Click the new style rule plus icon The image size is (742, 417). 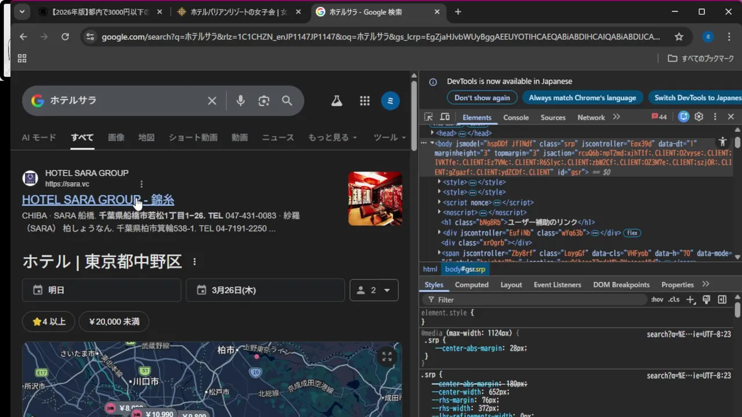pos(690,299)
